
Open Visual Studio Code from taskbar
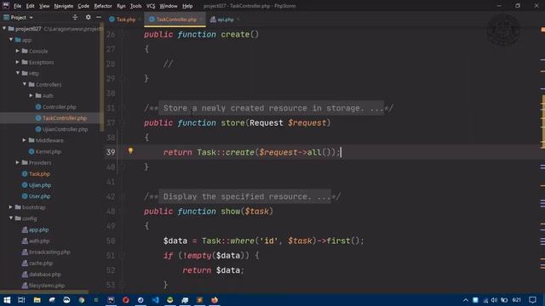pos(155,300)
